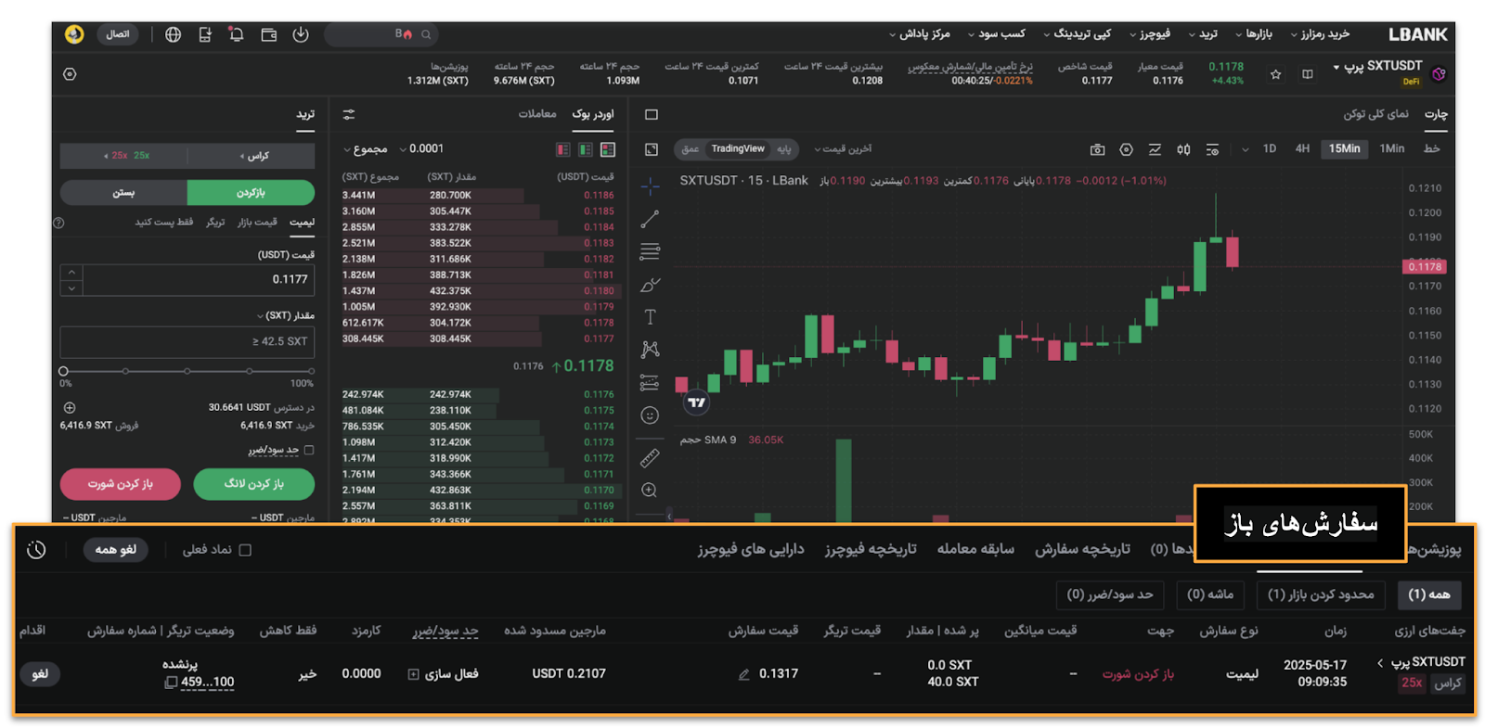Image resolution: width=1485 pixels, height=728 pixels.
Task: Change candlestick chart type icon
Action: 1183,149
